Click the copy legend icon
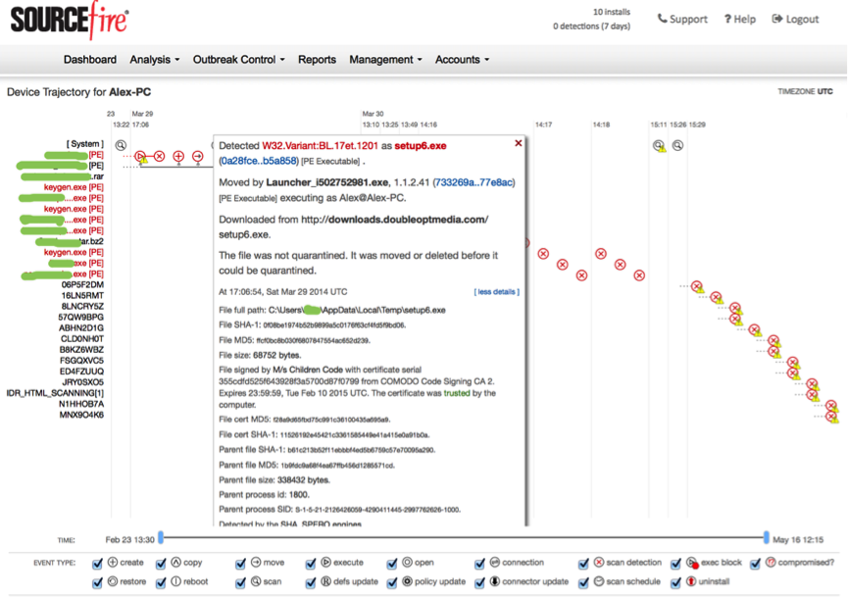The height and width of the screenshot is (598, 848). point(176,563)
